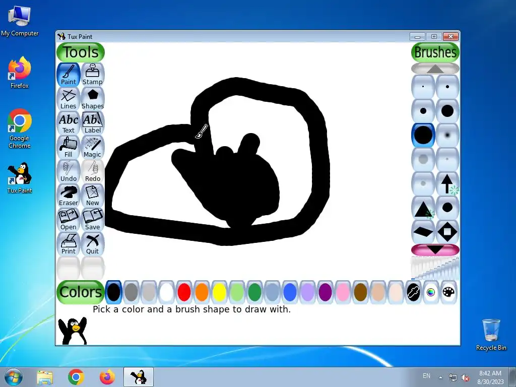516x387 pixels.
Task: Select the Recycle Bin desktop icon
Action: click(491, 335)
